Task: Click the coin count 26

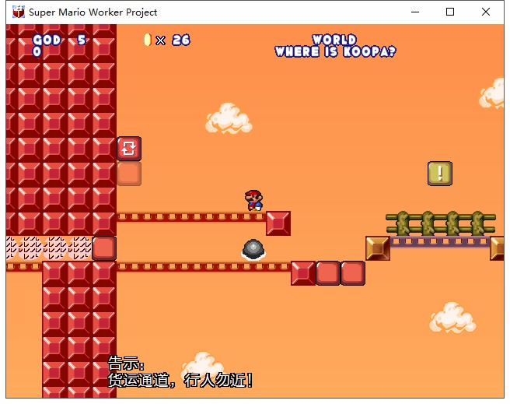Action: [181, 40]
